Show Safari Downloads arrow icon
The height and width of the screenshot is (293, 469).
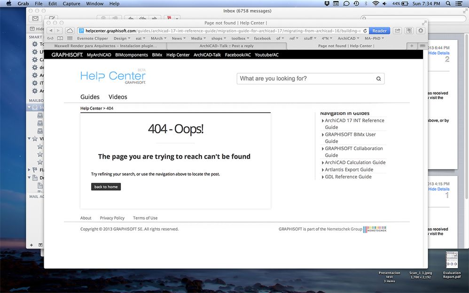pyautogui.click(x=421, y=31)
